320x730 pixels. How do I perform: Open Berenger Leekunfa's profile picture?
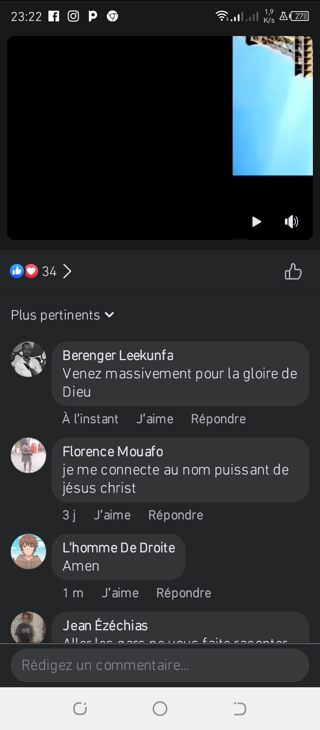(28, 359)
